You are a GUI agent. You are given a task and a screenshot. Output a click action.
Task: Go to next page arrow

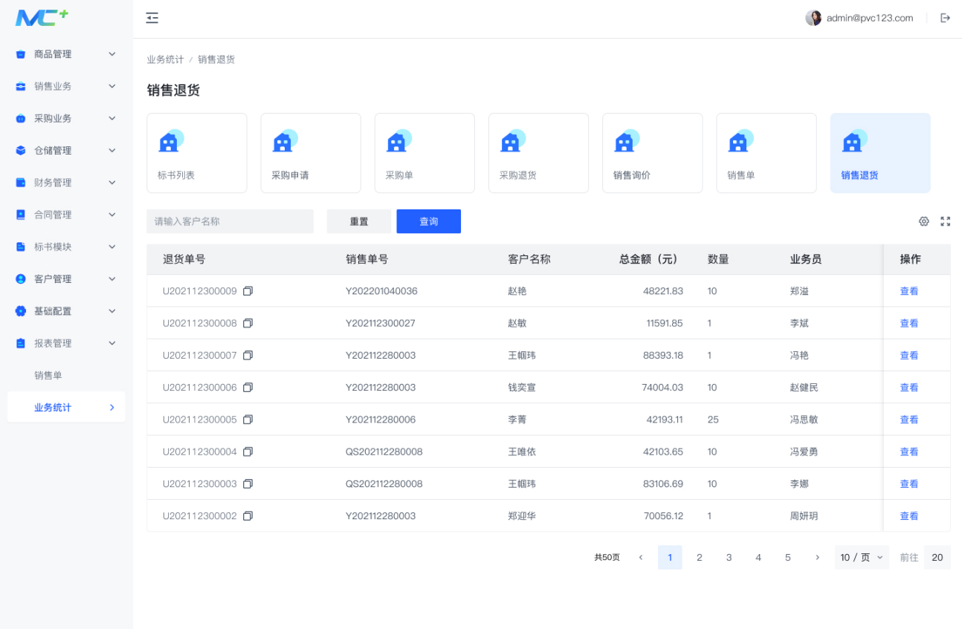818,558
